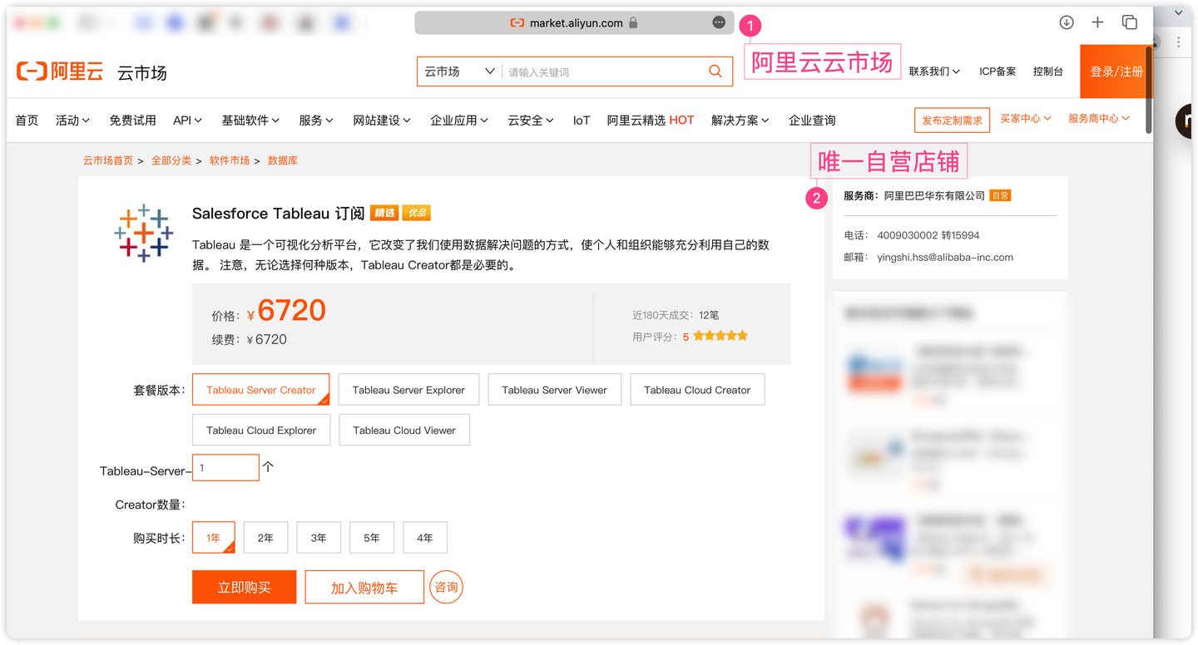This screenshot has height=645, width=1198.
Task: Expand the 基础软件 navigation menu
Action: point(250,121)
